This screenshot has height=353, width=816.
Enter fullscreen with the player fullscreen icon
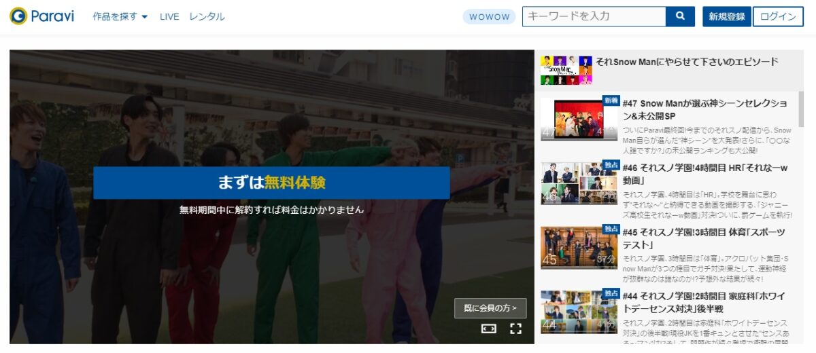[515, 329]
